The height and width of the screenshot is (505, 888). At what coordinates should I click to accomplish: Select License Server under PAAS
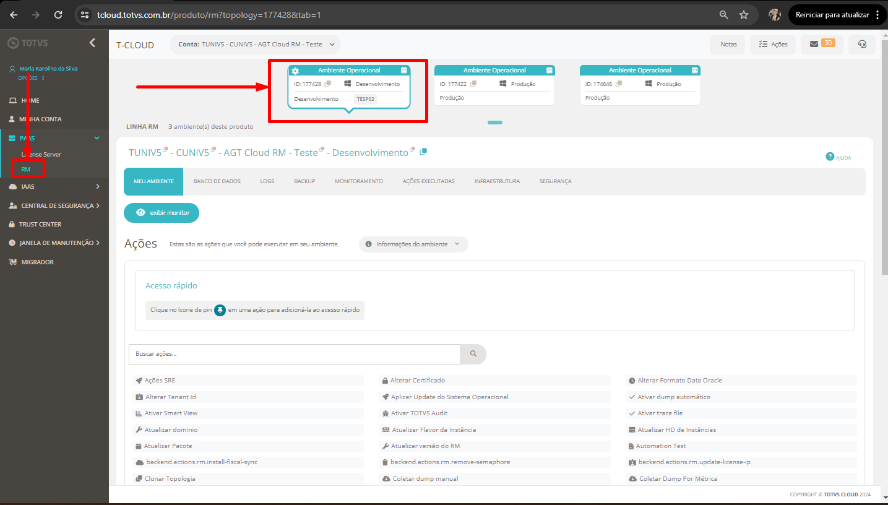click(x=41, y=154)
